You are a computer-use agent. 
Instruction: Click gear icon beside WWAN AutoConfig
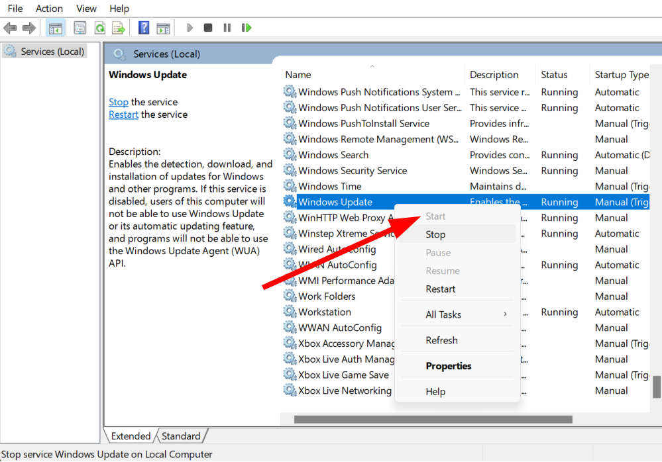[x=290, y=328]
